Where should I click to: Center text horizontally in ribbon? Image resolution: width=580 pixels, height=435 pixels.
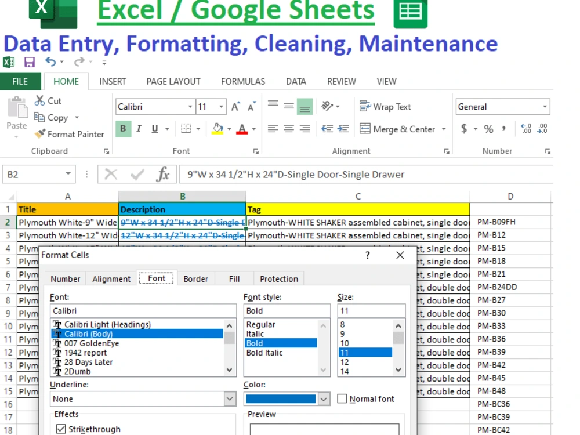(x=289, y=129)
